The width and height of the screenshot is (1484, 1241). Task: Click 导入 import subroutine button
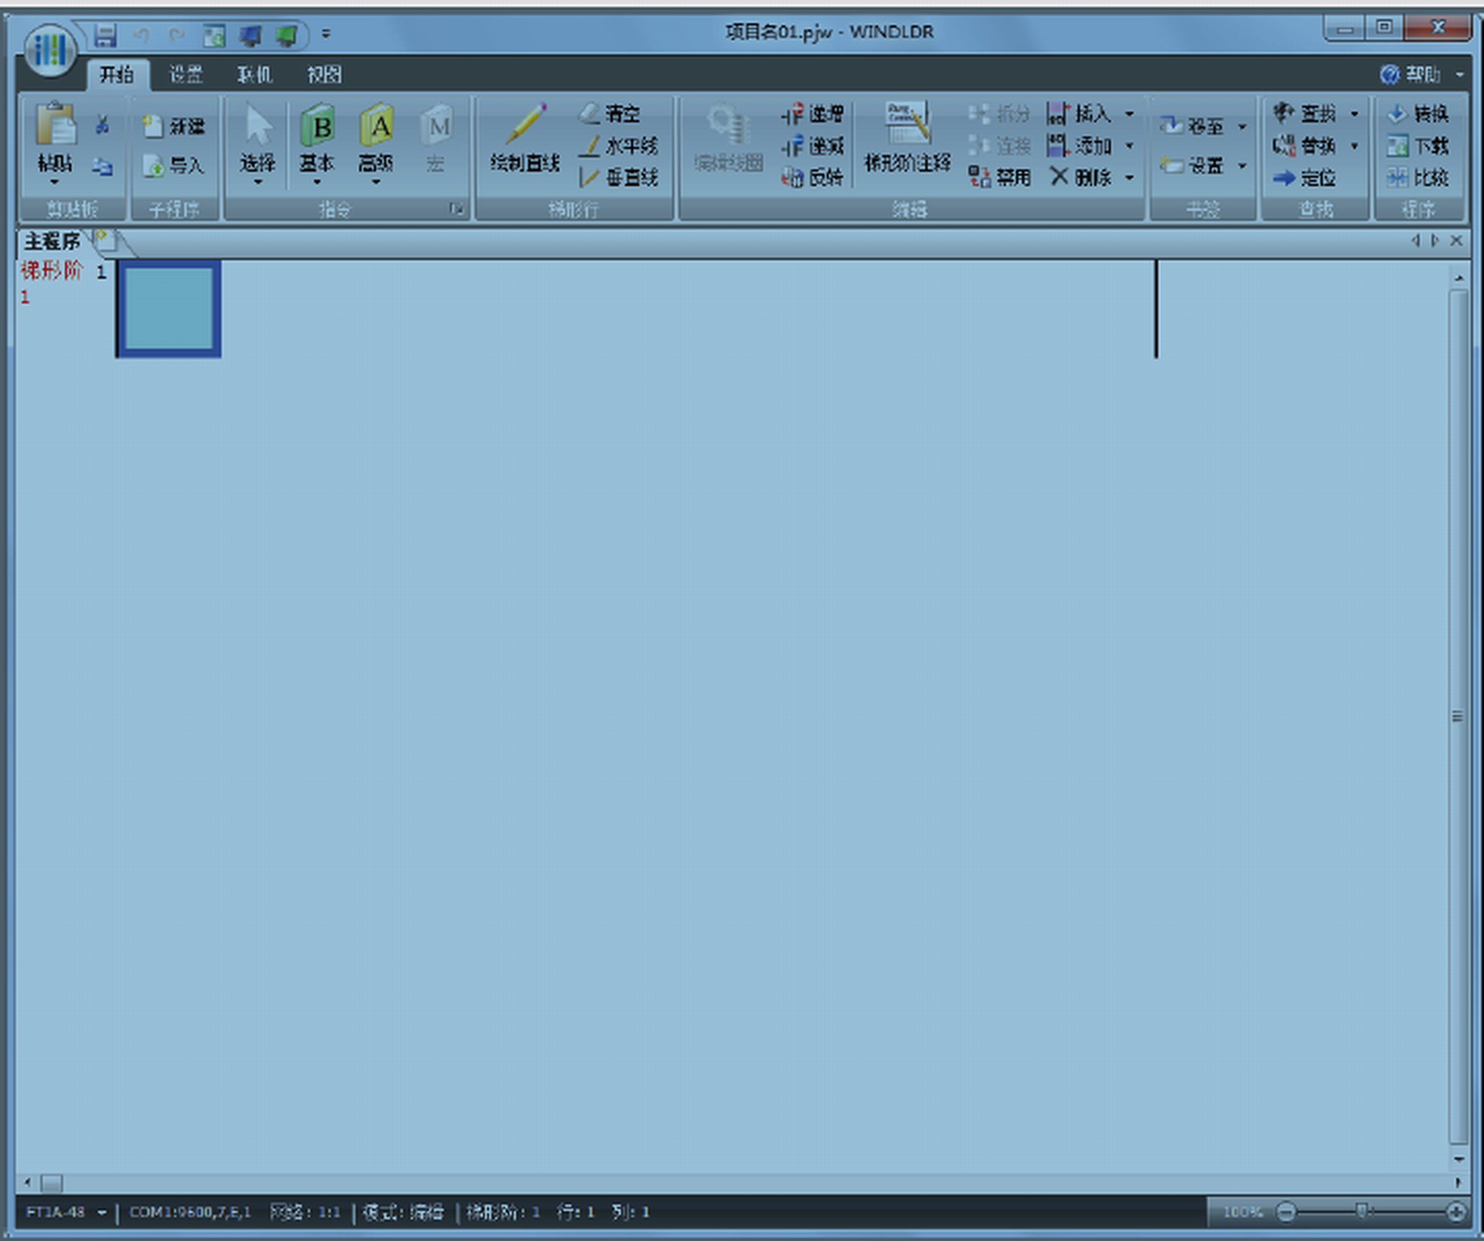coord(174,166)
